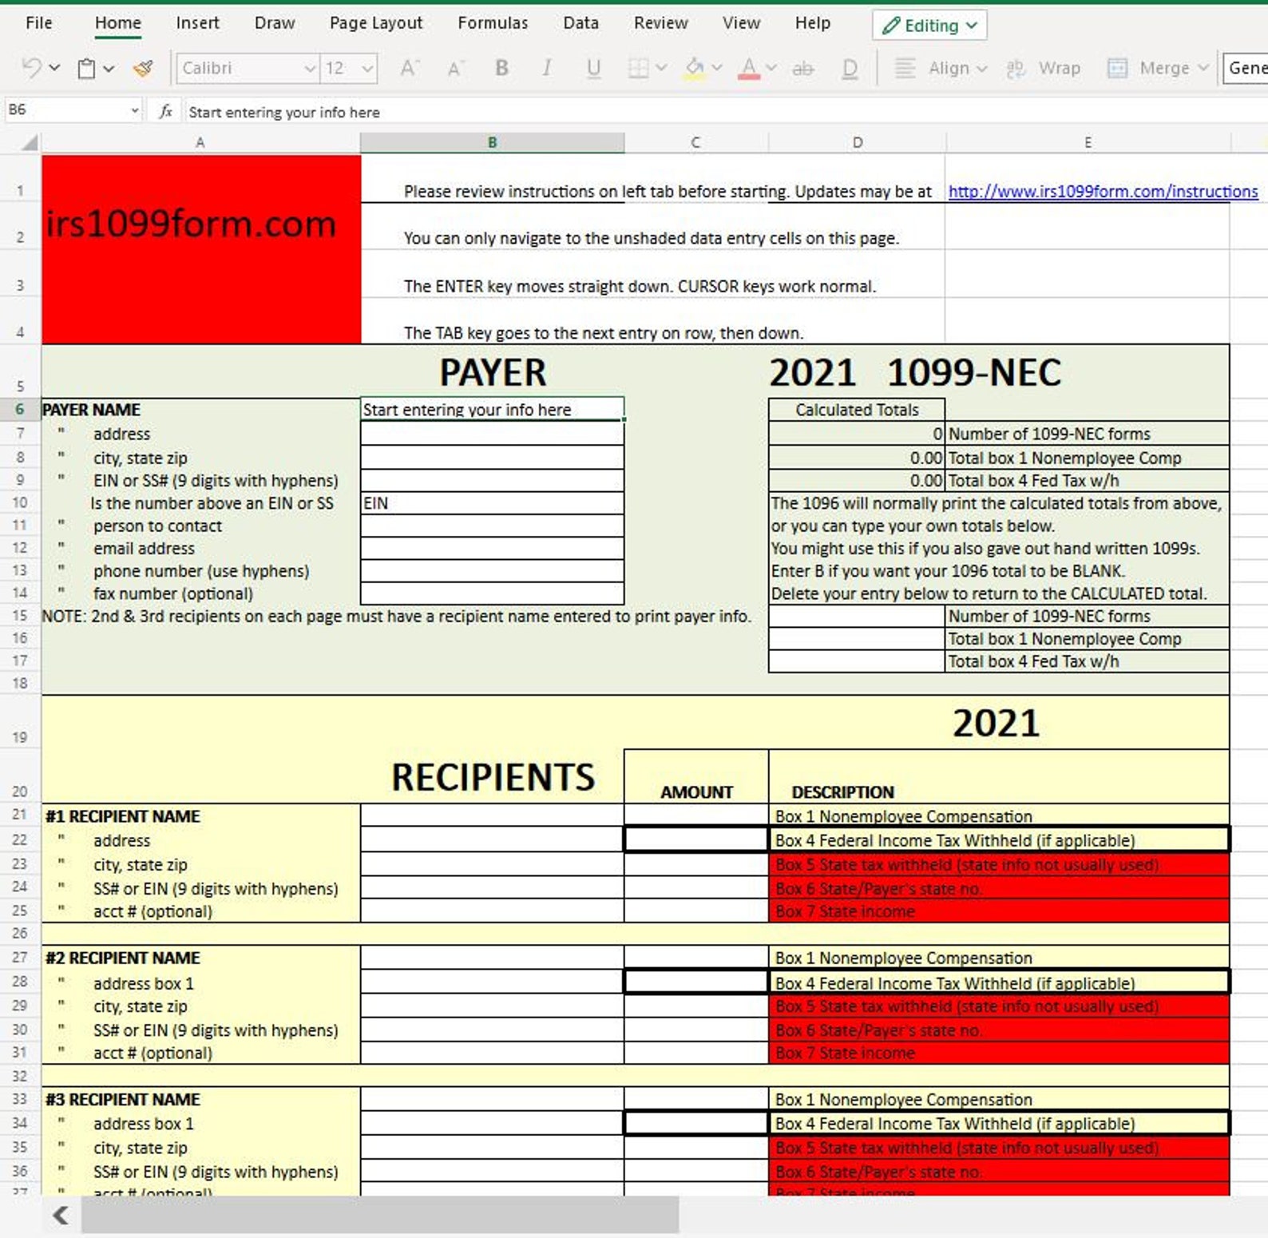Open the Fill Color palette arrow
Viewport: 1268px width, 1238px height.
coord(717,69)
